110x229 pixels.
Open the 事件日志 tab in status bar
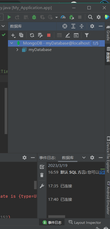(x=52, y=223)
